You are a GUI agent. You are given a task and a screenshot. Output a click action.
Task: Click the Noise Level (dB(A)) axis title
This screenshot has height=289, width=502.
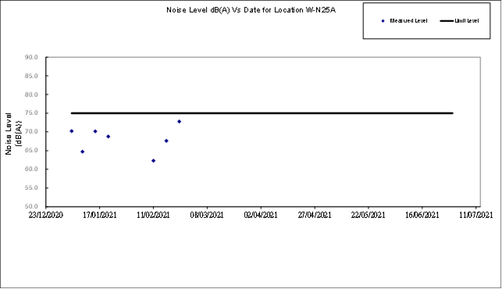click(x=13, y=134)
